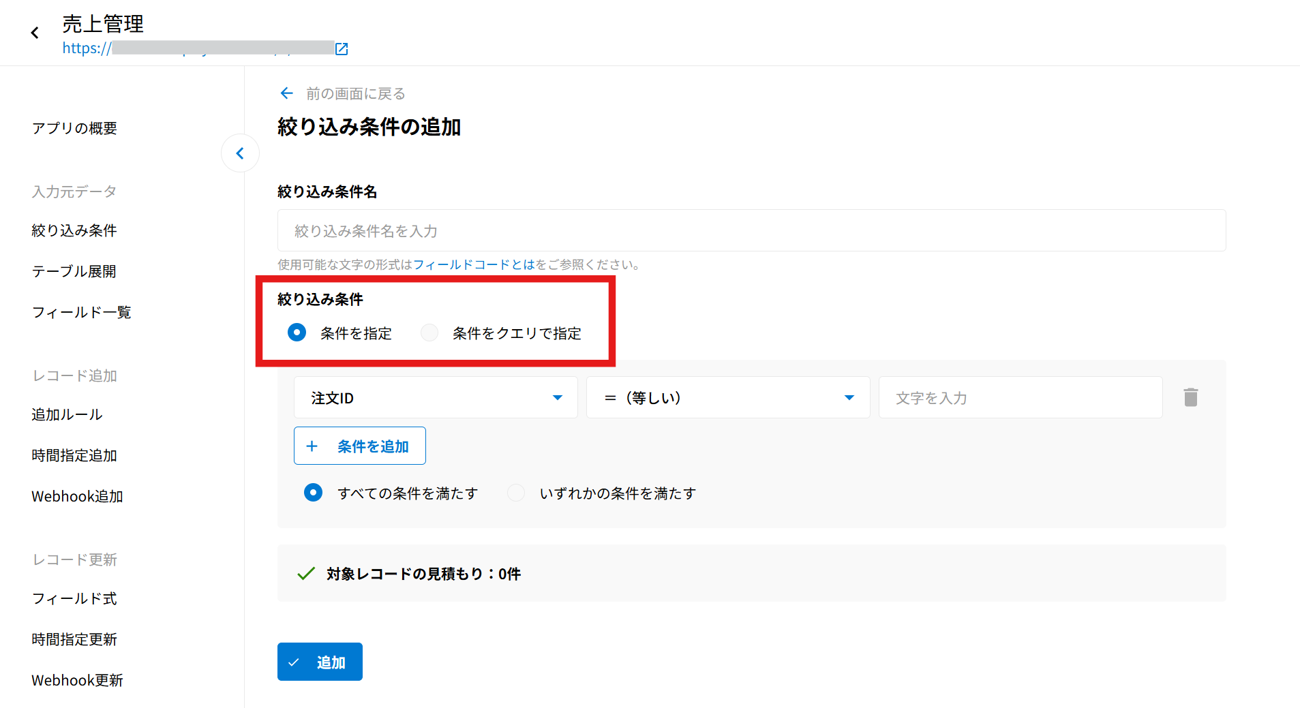Viewport: 1300px width, 708px height.
Task: Go to フィールド一覧 in the sidebar
Action: tap(81, 312)
